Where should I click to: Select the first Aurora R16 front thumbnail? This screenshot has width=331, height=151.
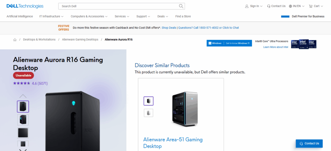(x=23, y=106)
